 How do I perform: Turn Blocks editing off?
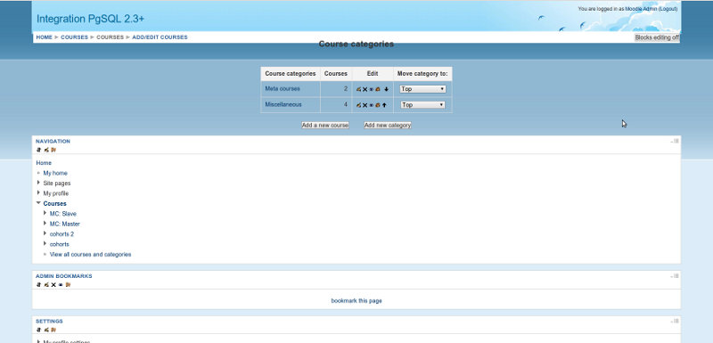point(657,37)
